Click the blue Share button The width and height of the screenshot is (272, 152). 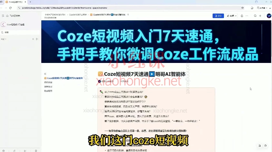pos(218,16)
